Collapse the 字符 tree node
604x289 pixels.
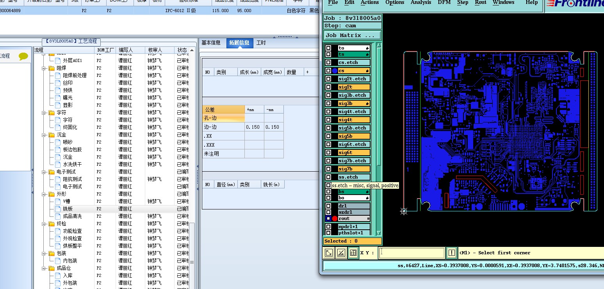pyautogui.click(x=43, y=112)
